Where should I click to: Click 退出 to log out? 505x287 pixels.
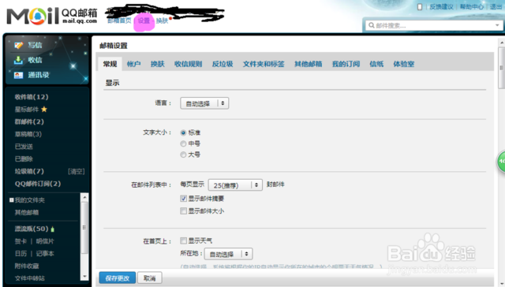(496, 7)
